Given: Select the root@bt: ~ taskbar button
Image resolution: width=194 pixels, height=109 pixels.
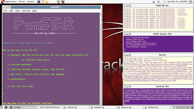Looking at the screenshot, I should point(22,107).
